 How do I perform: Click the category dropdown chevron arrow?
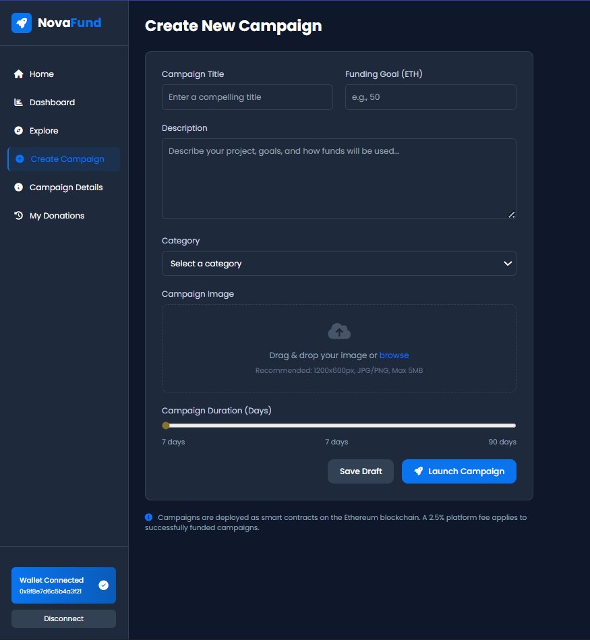point(508,263)
